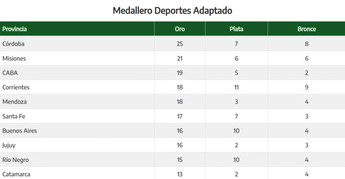Image resolution: width=345 pixels, height=179 pixels.
Task: Click the Medallero Deportes Adaptado title
Action: tap(172, 10)
